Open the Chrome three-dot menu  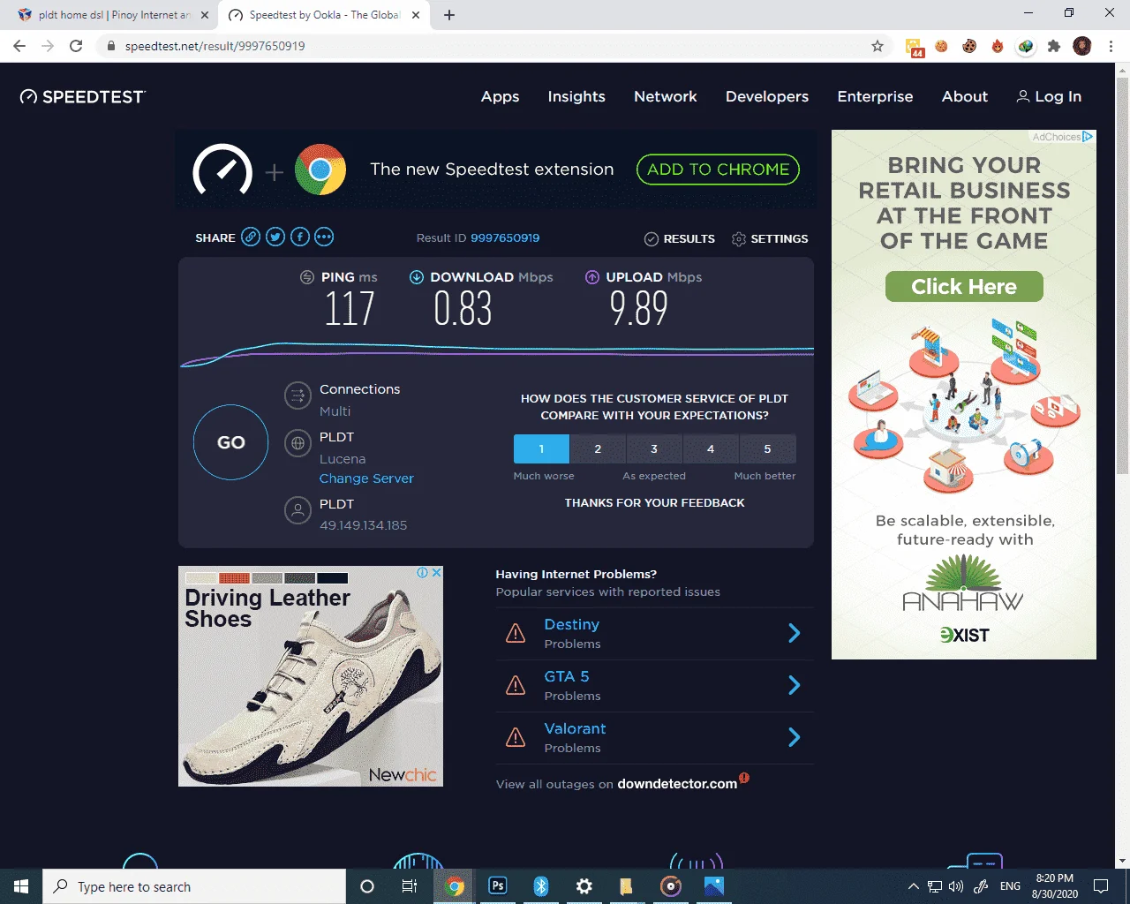[x=1111, y=46]
